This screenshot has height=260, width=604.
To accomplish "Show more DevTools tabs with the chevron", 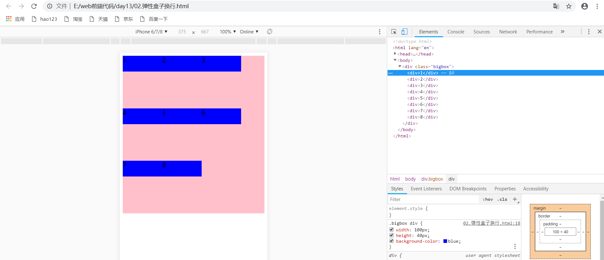I will point(563,32).
